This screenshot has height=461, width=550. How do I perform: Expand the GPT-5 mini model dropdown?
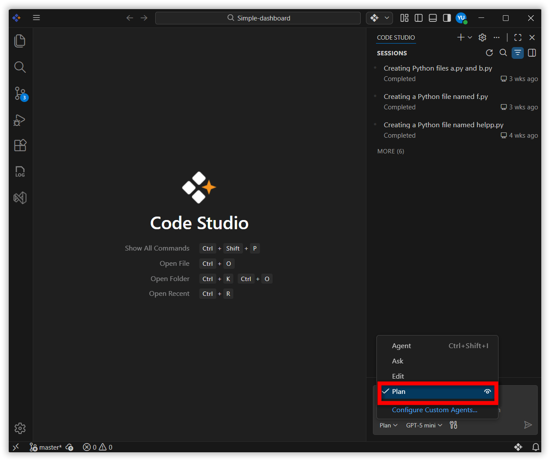click(424, 425)
